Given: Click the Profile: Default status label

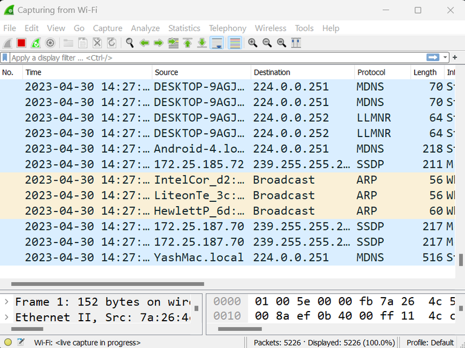Looking at the screenshot, I should [x=430, y=343].
